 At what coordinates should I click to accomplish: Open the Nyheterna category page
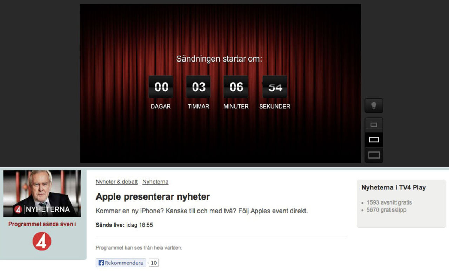155,182
